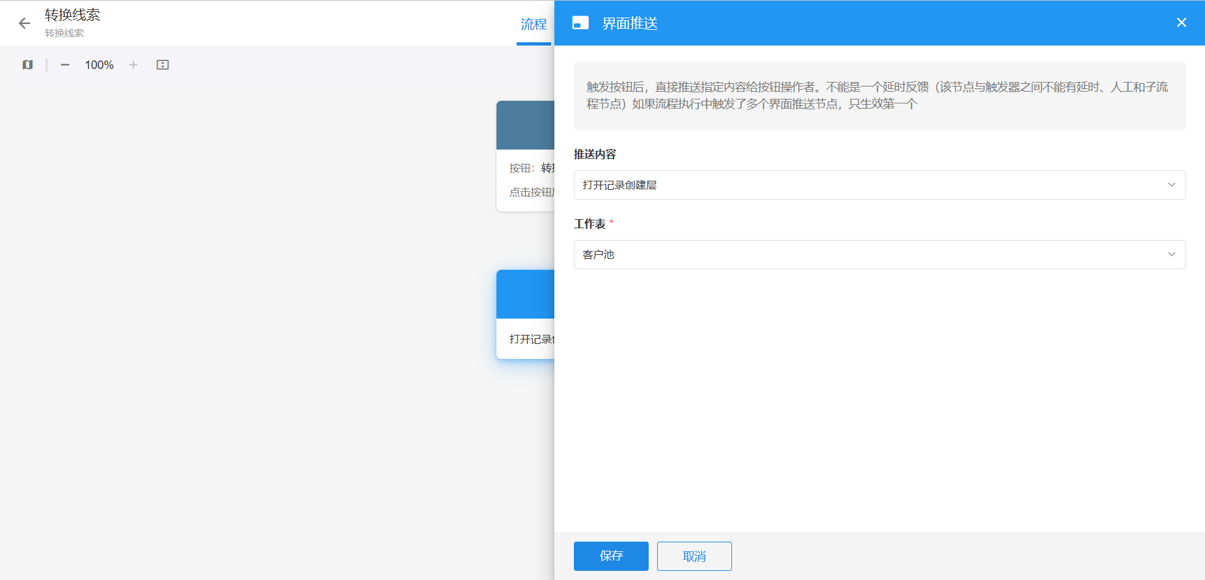Select the bright blue push node header
This screenshot has height=580, width=1205.
click(525, 294)
